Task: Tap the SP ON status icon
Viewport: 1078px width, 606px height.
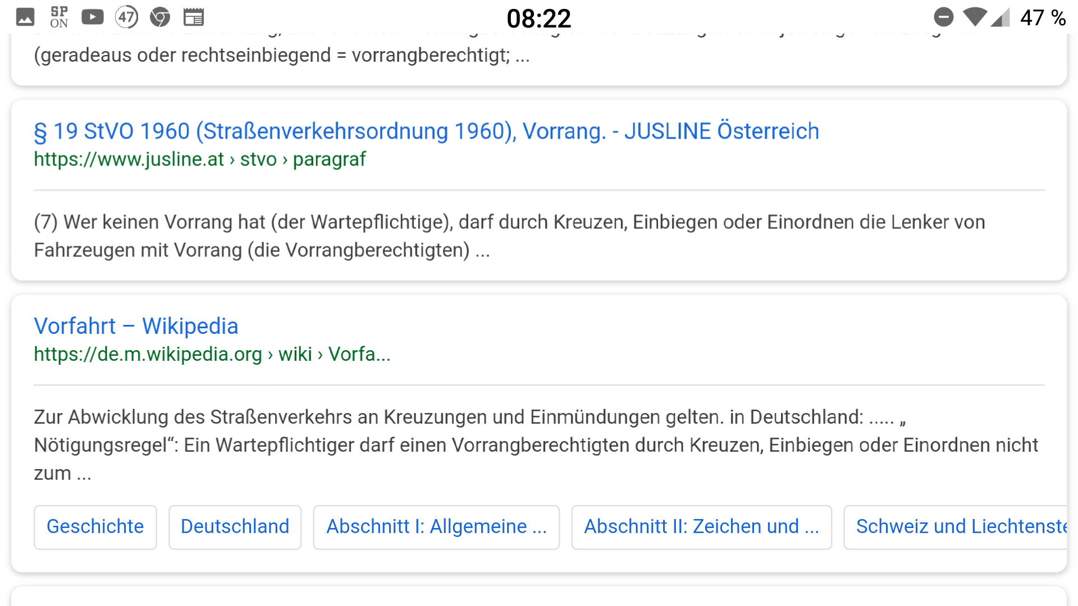Action: pos(58,17)
